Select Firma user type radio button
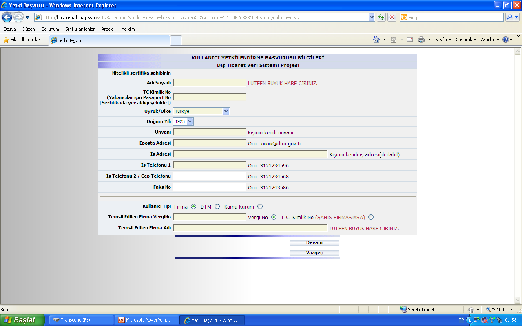 pos(193,207)
